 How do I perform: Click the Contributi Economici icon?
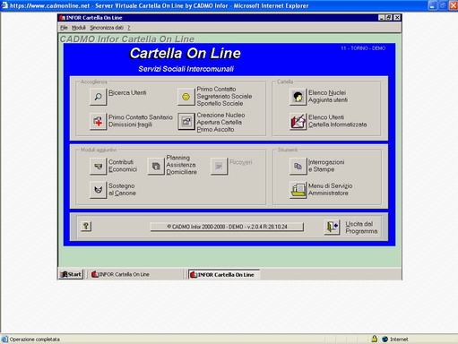(x=98, y=167)
